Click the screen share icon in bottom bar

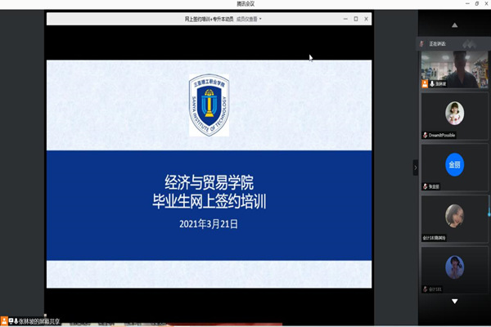coord(12,321)
